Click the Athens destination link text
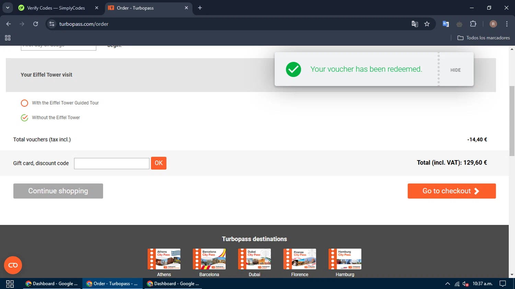The height and width of the screenshot is (289, 515). coord(164,275)
